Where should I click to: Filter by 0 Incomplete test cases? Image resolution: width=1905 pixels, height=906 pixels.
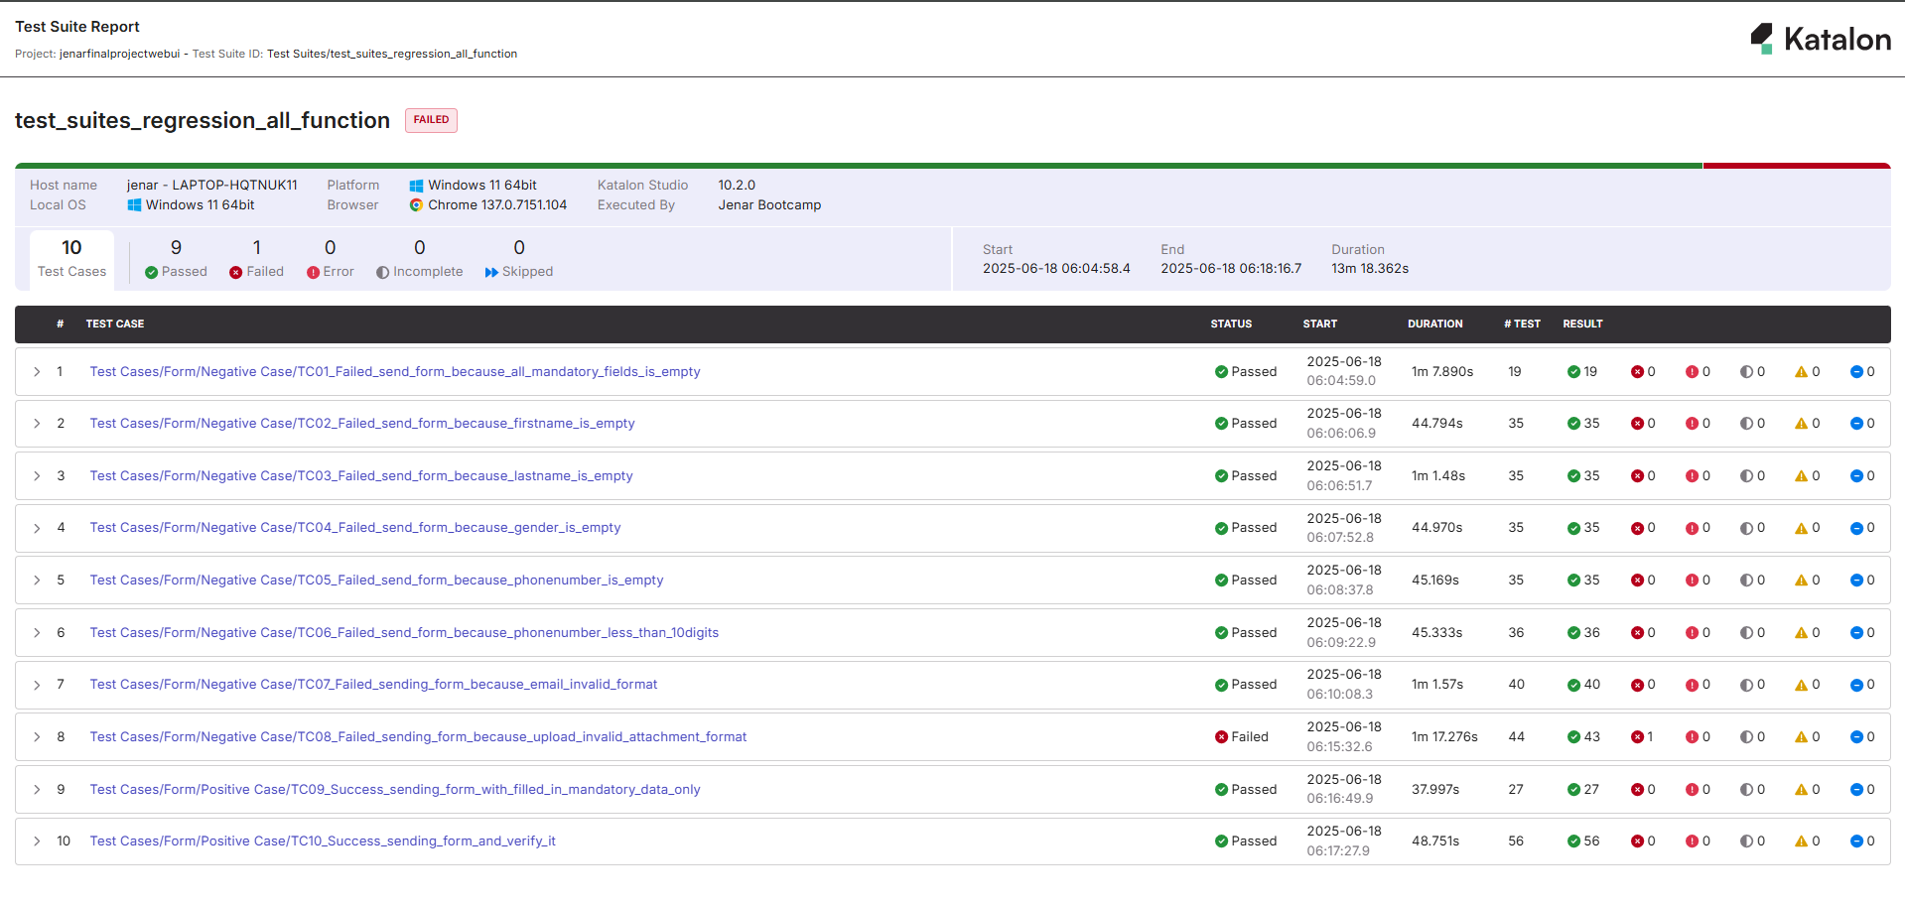pos(419,259)
